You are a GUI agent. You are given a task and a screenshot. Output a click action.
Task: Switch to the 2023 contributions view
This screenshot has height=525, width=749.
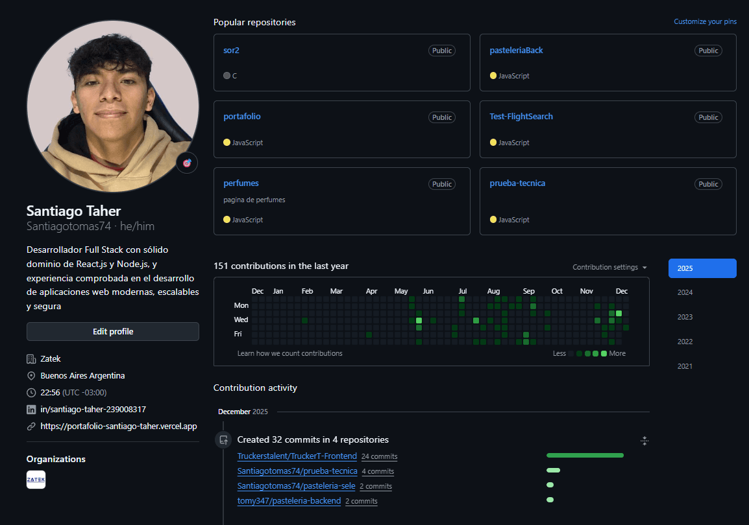point(685,317)
